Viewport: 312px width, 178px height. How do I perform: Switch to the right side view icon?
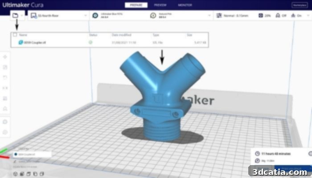coord(42,174)
